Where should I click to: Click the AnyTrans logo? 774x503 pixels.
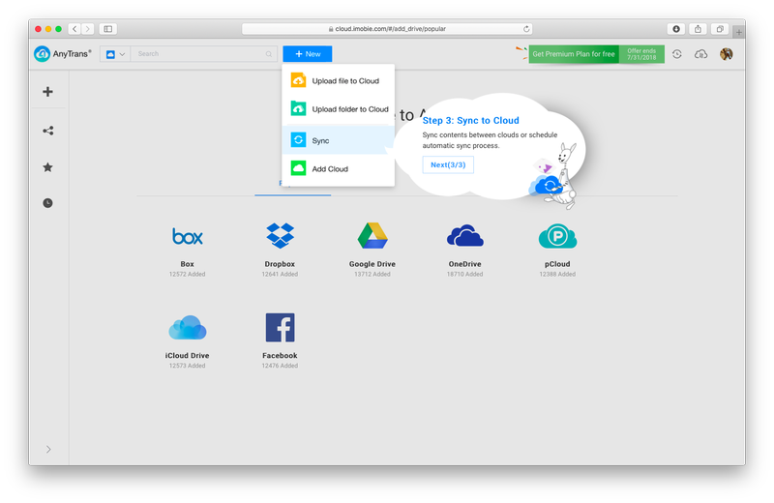pos(63,54)
